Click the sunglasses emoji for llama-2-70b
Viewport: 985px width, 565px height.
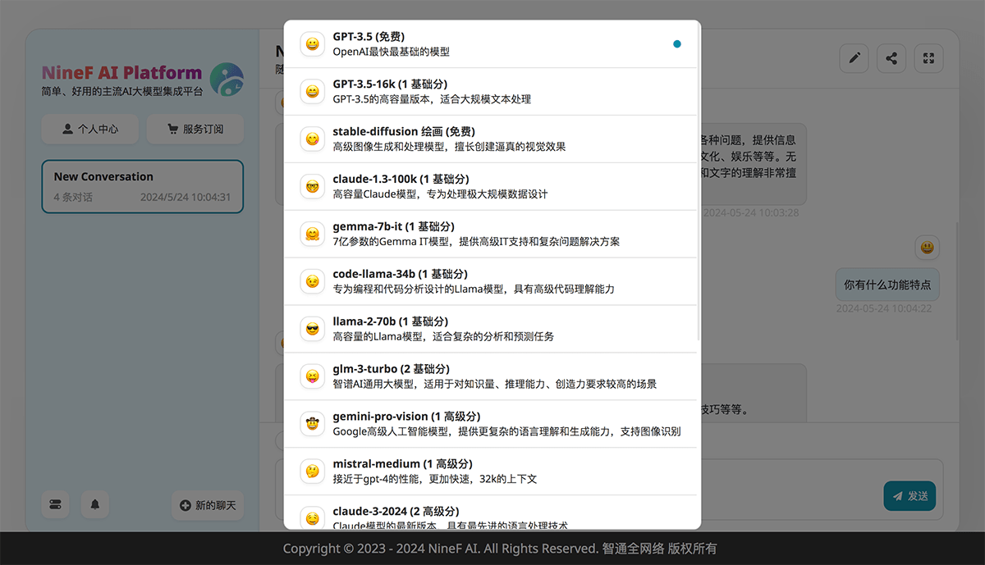point(312,329)
